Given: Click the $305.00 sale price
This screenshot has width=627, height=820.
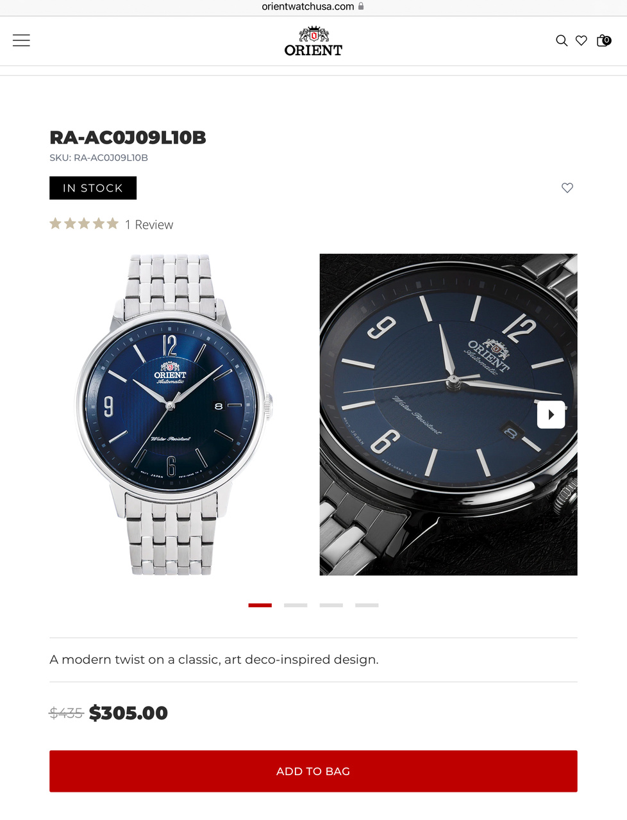Looking at the screenshot, I should click(128, 713).
